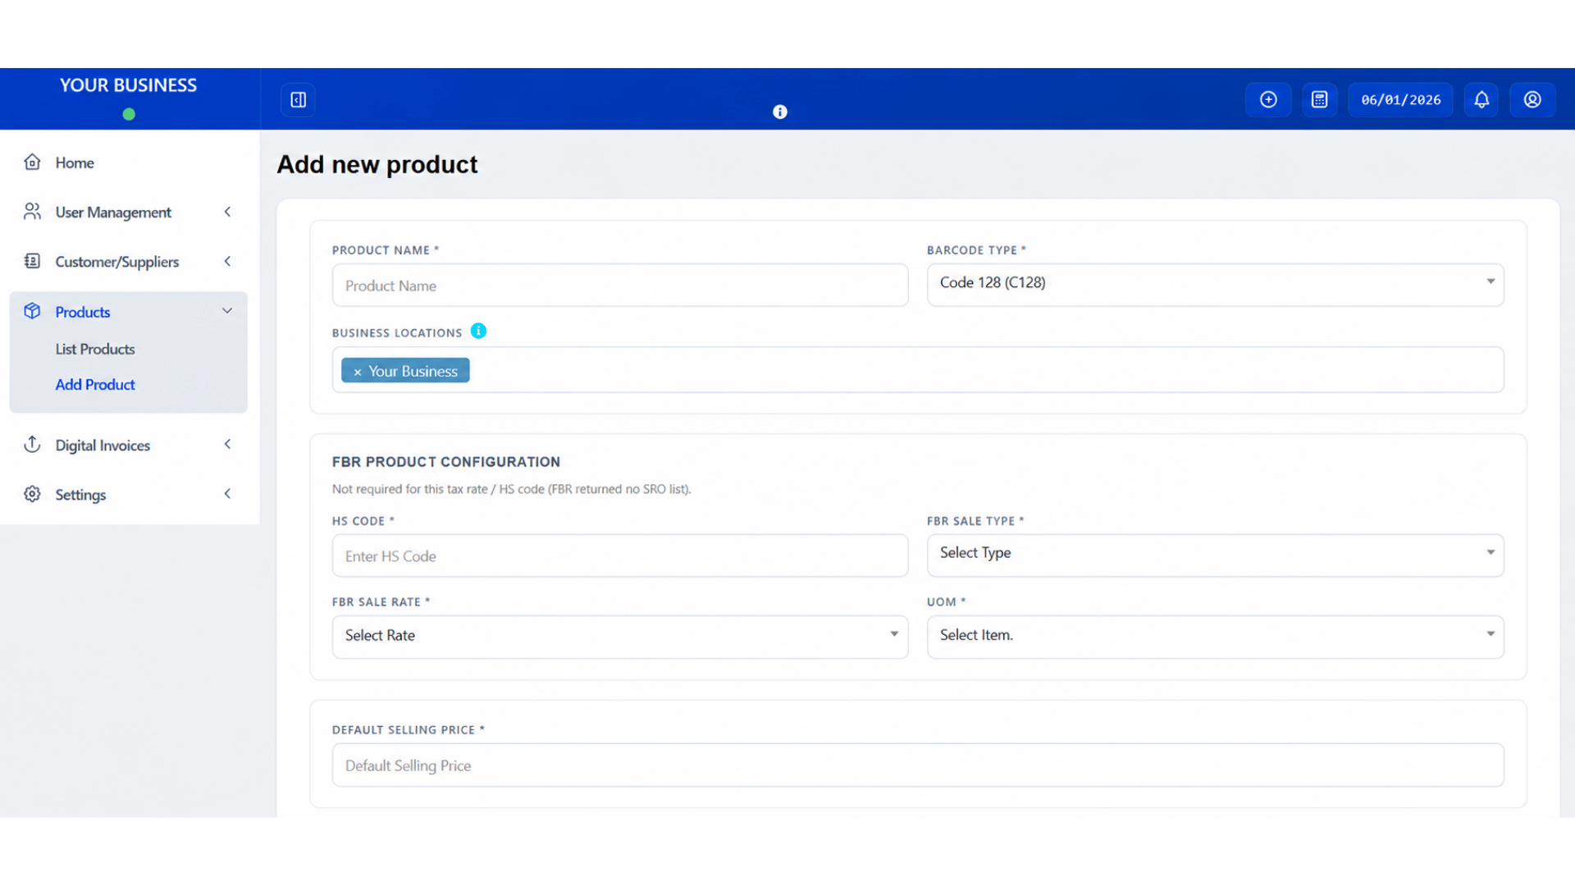The height and width of the screenshot is (886, 1575).
Task: Click the User Management people icon
Action: click(x=32, y=212)
